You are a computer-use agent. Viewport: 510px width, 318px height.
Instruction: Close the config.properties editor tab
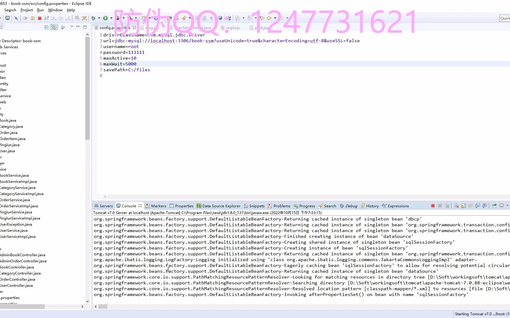(x=134, y=28)
